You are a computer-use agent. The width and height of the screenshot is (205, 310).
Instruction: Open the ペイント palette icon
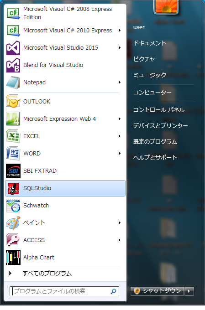tap(13, 223)
